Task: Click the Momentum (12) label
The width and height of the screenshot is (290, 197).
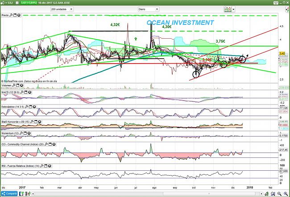Action: [10, 133]
